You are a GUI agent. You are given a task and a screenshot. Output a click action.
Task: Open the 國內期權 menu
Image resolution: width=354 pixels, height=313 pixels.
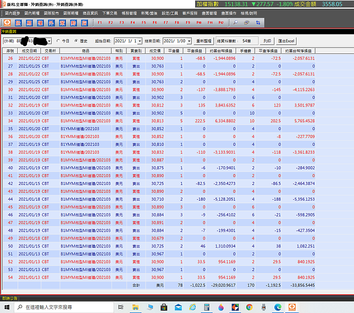32,13
